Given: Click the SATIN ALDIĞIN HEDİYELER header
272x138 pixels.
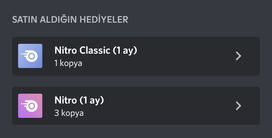Looking at the screenshot, I should point(70,19).
